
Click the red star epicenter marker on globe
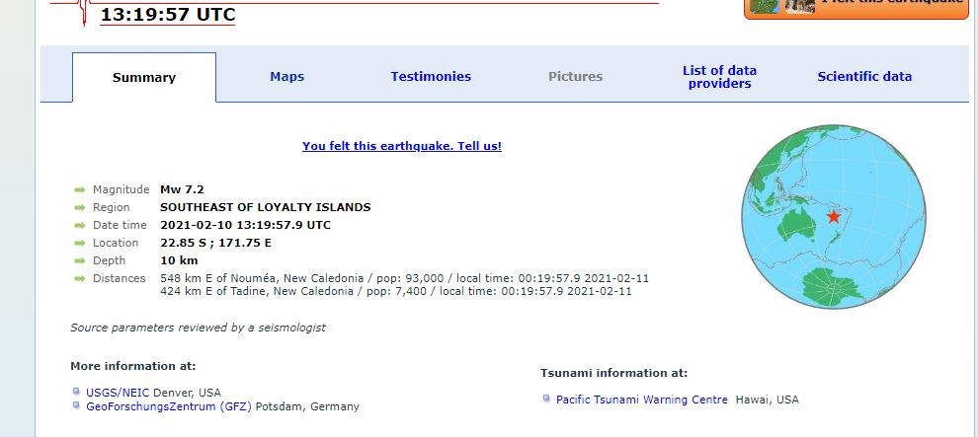pos(834,216)
